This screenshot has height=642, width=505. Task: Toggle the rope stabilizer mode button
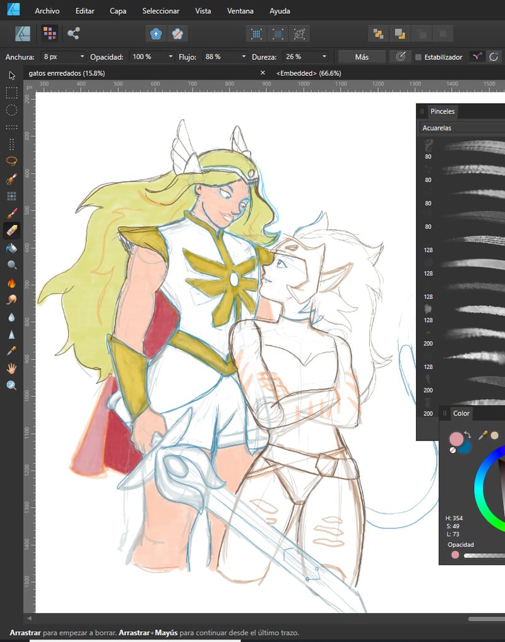[x=477, y=57]
